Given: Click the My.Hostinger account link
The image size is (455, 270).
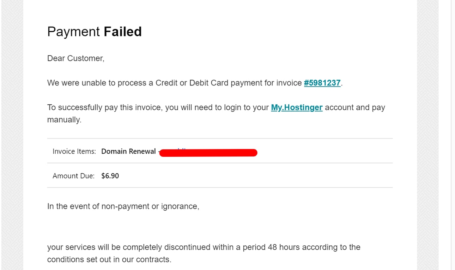Looking at the screenshot, I should [x=297, y=108].
